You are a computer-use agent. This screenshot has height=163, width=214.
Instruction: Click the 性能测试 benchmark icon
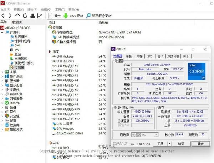pos(7,129)
